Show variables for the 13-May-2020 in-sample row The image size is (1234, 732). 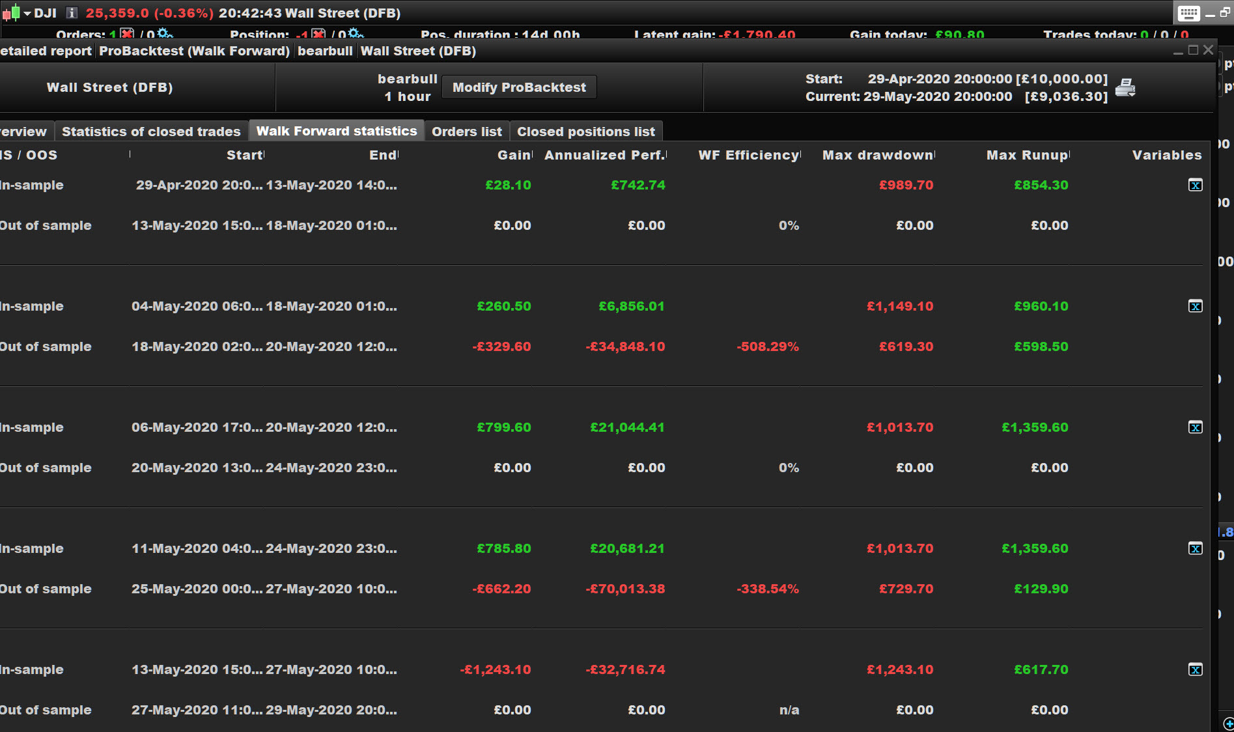[x=1195, y=669]
